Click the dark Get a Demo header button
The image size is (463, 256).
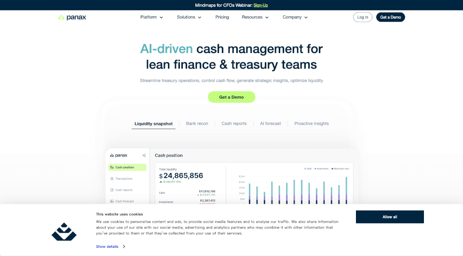pyautogui.click(x=390, y=17)
